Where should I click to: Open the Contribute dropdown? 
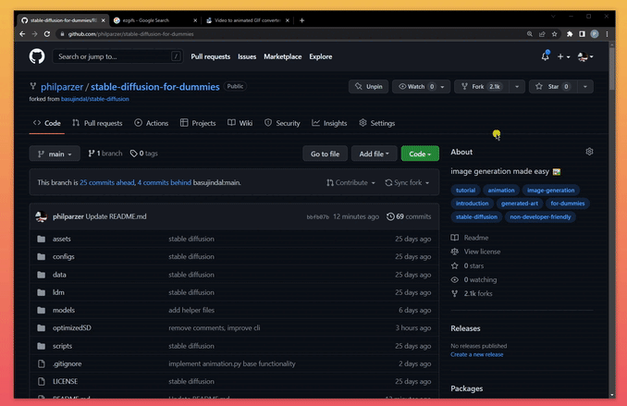(350, 182)
